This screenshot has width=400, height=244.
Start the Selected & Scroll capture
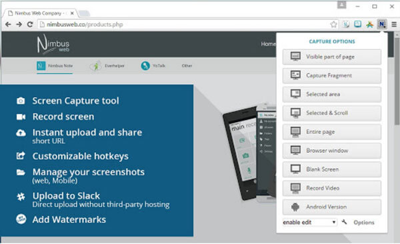(x=331, y=113)
